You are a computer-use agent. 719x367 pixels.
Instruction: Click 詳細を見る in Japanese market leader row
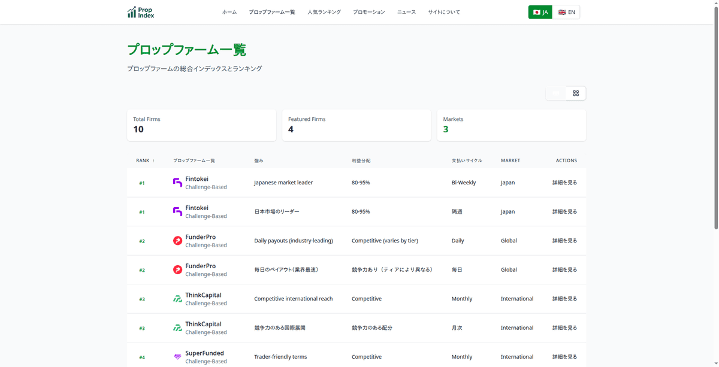point(564,183)
